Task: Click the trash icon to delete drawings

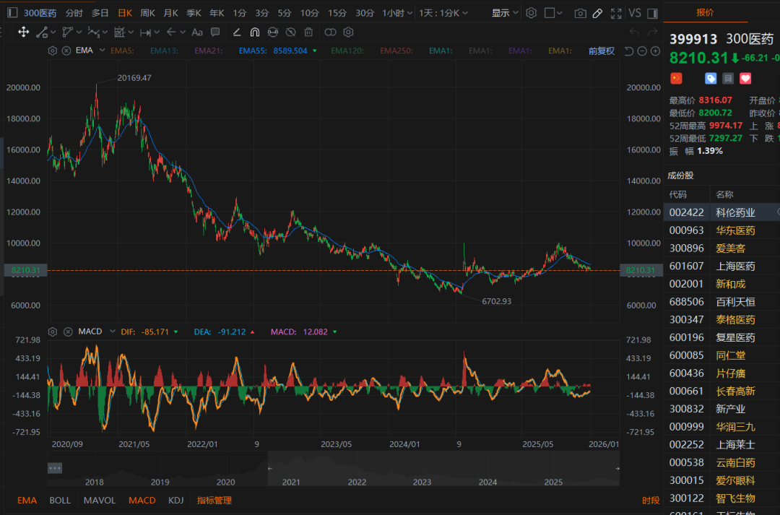Action: (308, 32)
